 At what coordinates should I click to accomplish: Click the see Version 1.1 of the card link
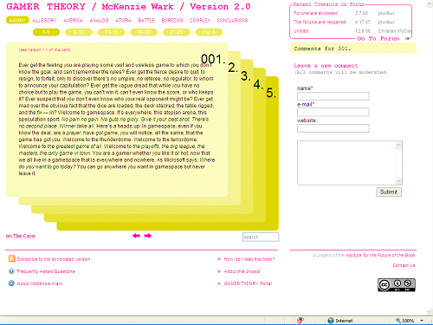pos(45,49)
